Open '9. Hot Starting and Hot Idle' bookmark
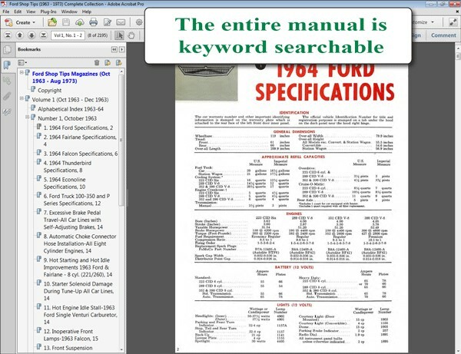The width and height of the screenshot is (461, 354). coord(78,267)
